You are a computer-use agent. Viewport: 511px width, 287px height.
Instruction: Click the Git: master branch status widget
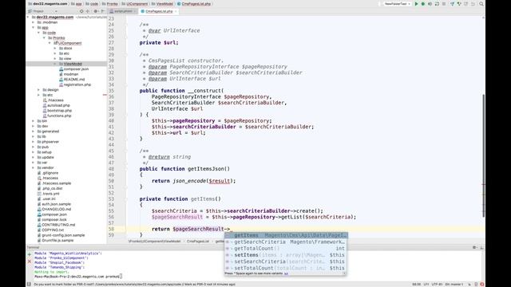(454, 284)
